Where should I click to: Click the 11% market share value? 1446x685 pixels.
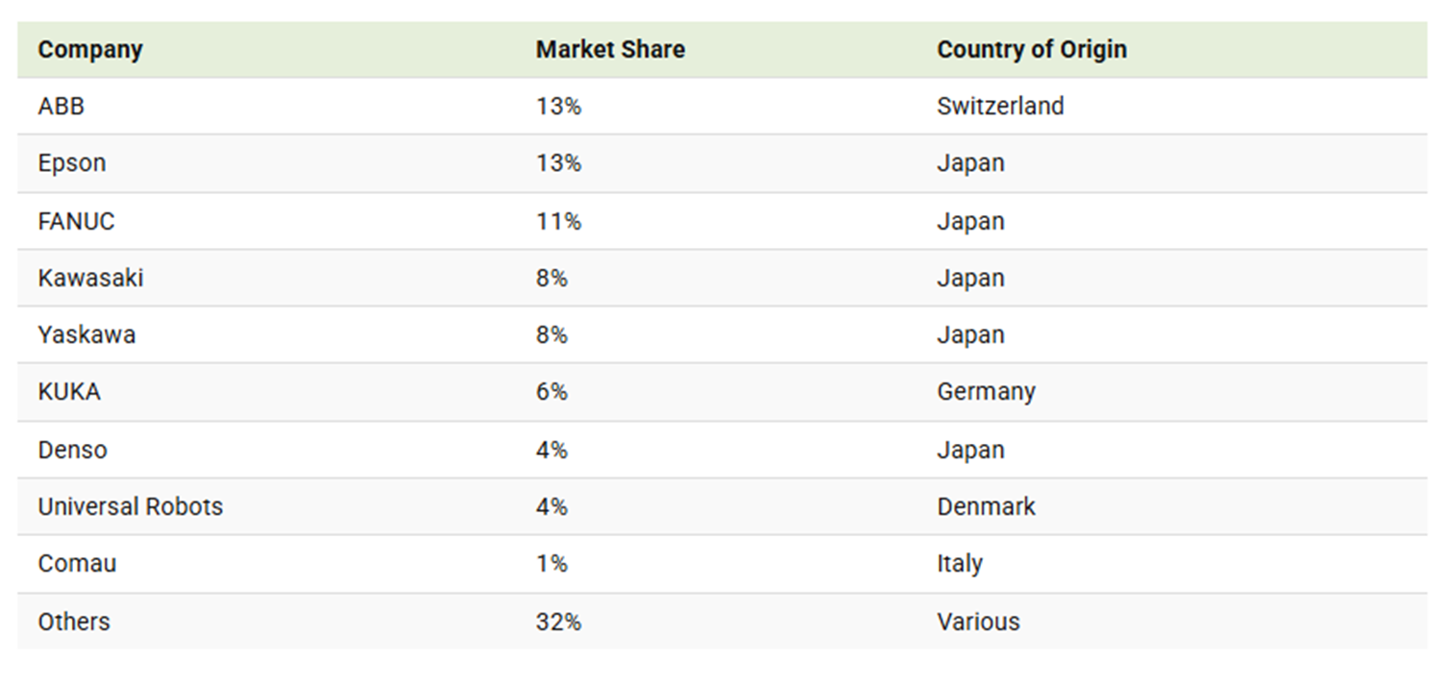coord(558,221)
